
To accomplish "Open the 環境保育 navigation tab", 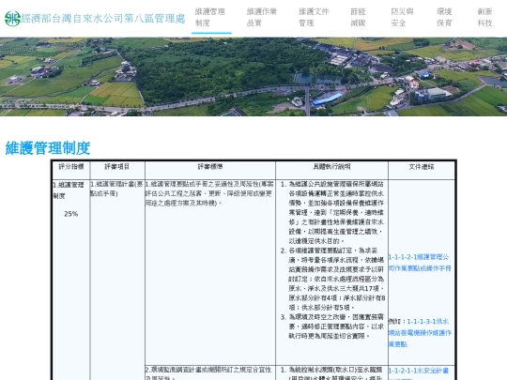I will click(444, 18).
